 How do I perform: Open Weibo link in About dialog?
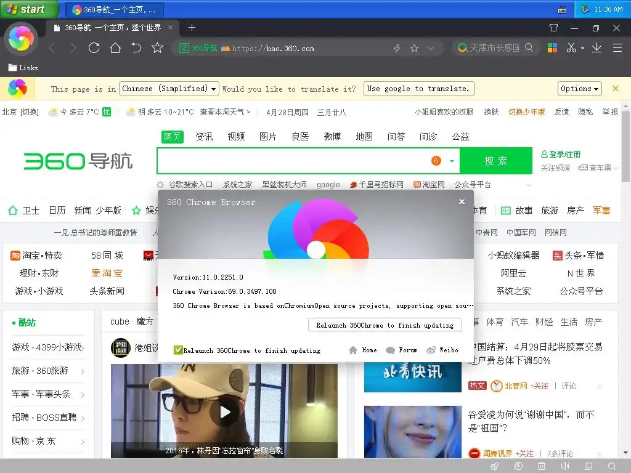[442, 350]
